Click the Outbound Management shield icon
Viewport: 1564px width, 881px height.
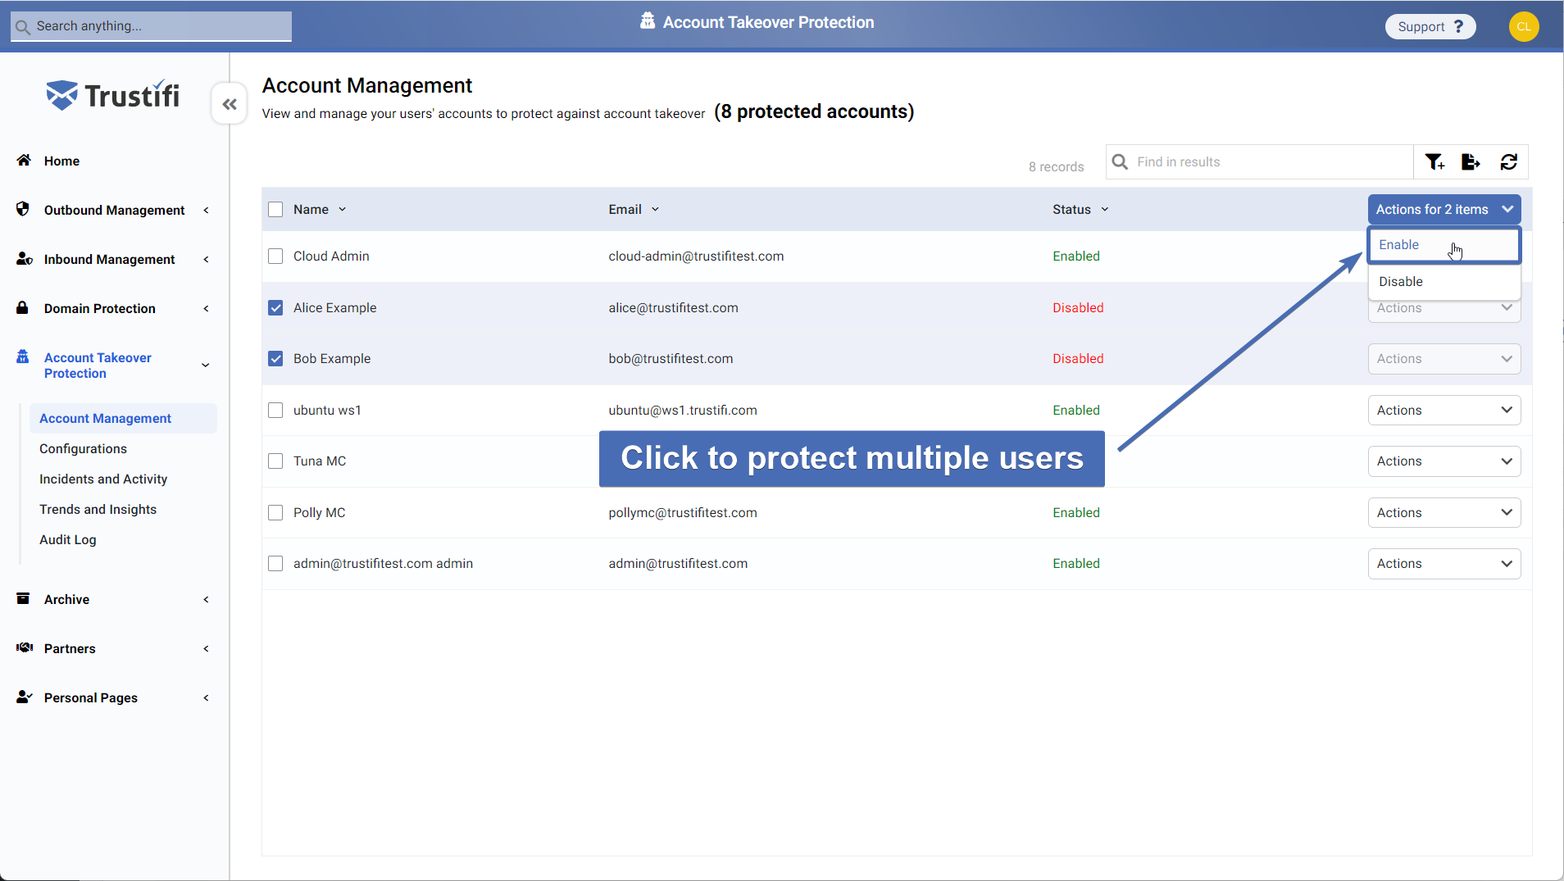coord(23,209)
